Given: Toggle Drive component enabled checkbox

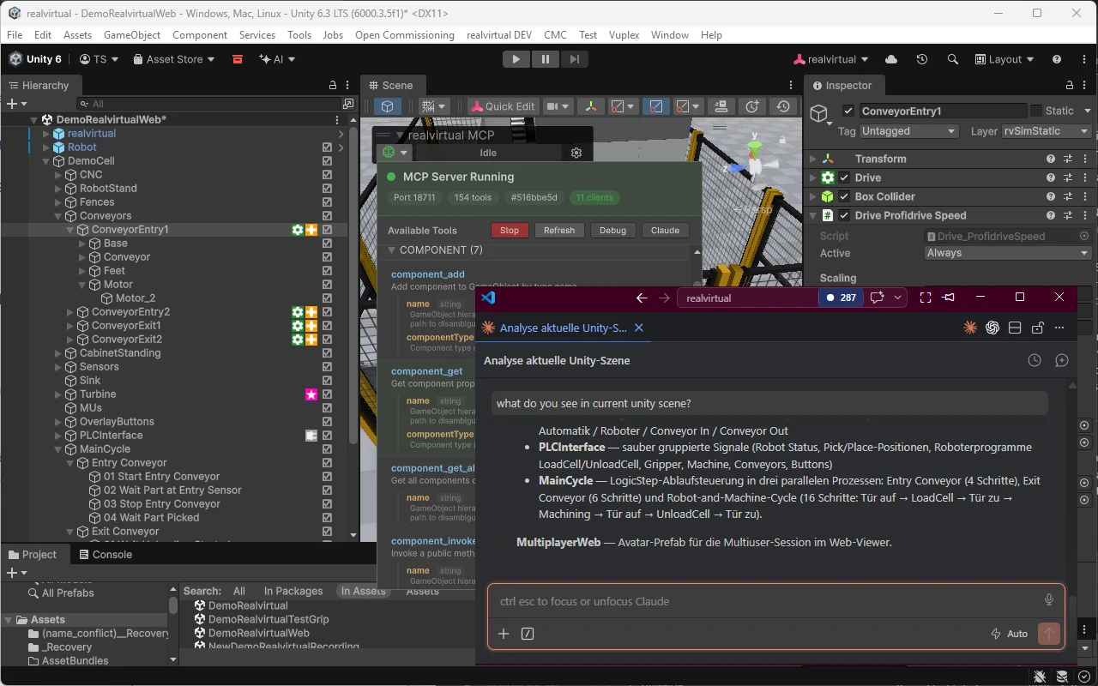Looking at the screenshot, I should coord(844,178).
